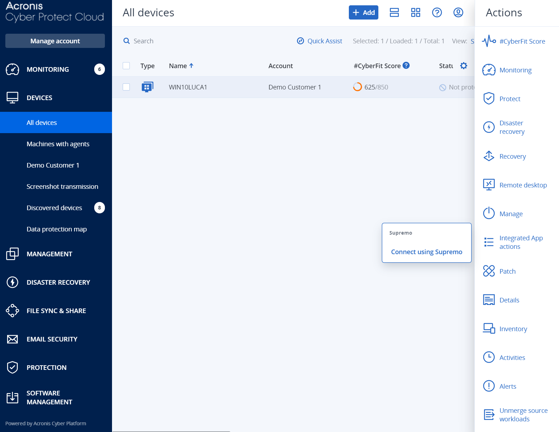Click the #CyberFit Score help tooltip icon
The image size is (559, 432).
click(x=406, y=65)
